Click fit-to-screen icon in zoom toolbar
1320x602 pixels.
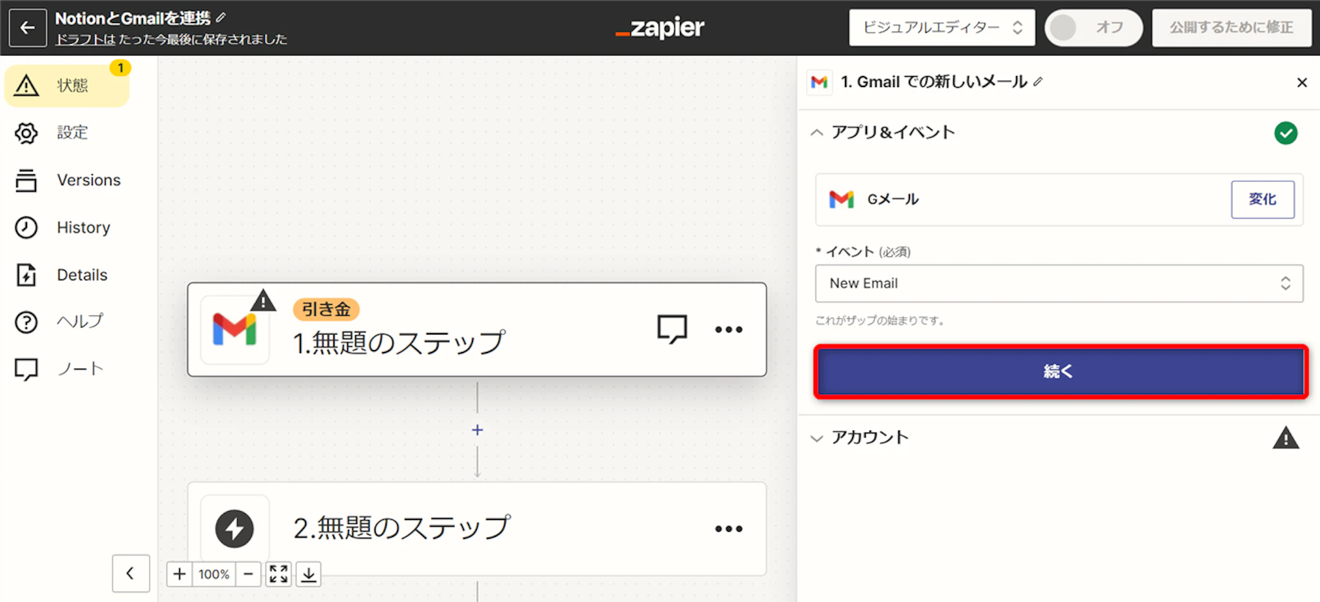click(x=278, y=574)
